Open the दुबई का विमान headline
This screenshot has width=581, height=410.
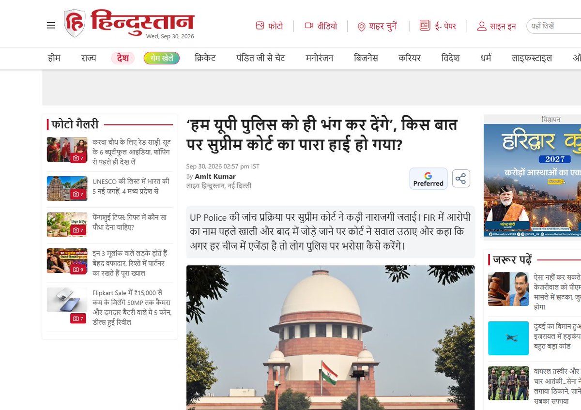tap(557, 336)
